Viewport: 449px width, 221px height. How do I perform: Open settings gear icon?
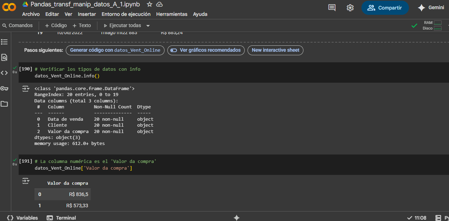point(350,7)
